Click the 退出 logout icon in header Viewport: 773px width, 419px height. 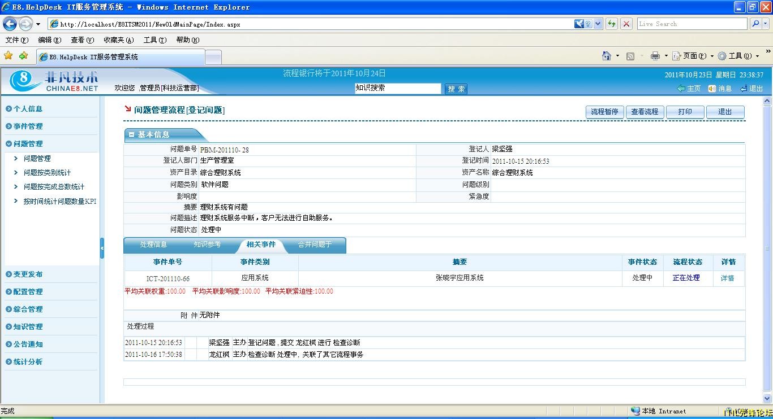click(x=751, y=89)
